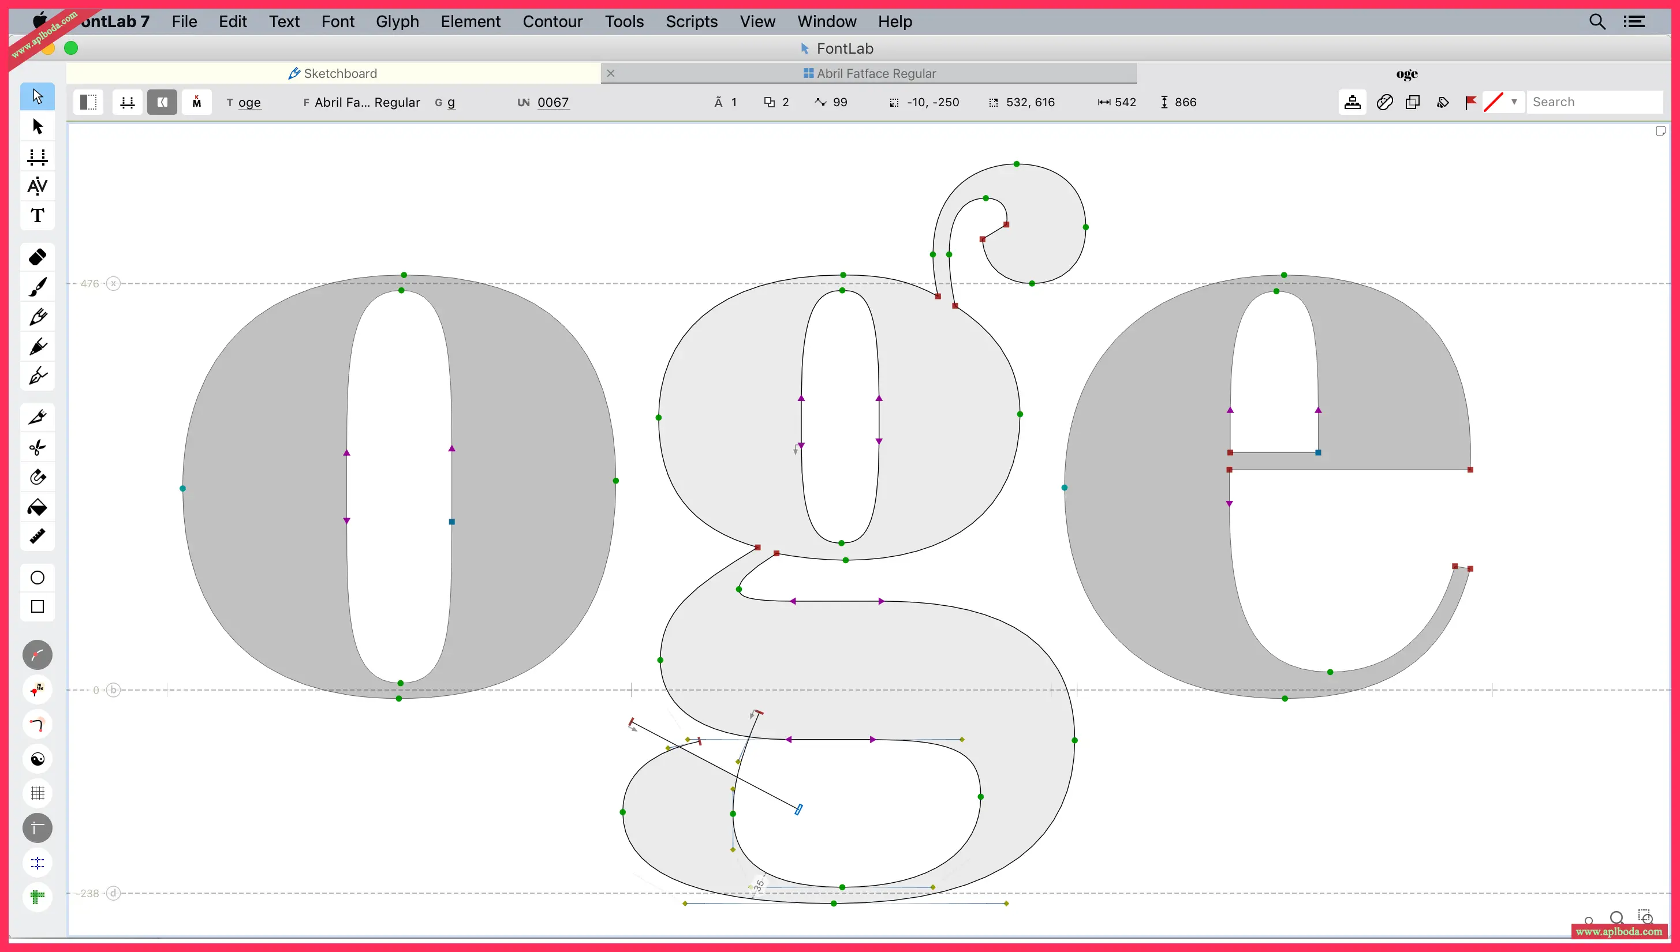Click the Unicode value 0067
The width and height of the screenshot is (1680, 952).
point(553,102)
